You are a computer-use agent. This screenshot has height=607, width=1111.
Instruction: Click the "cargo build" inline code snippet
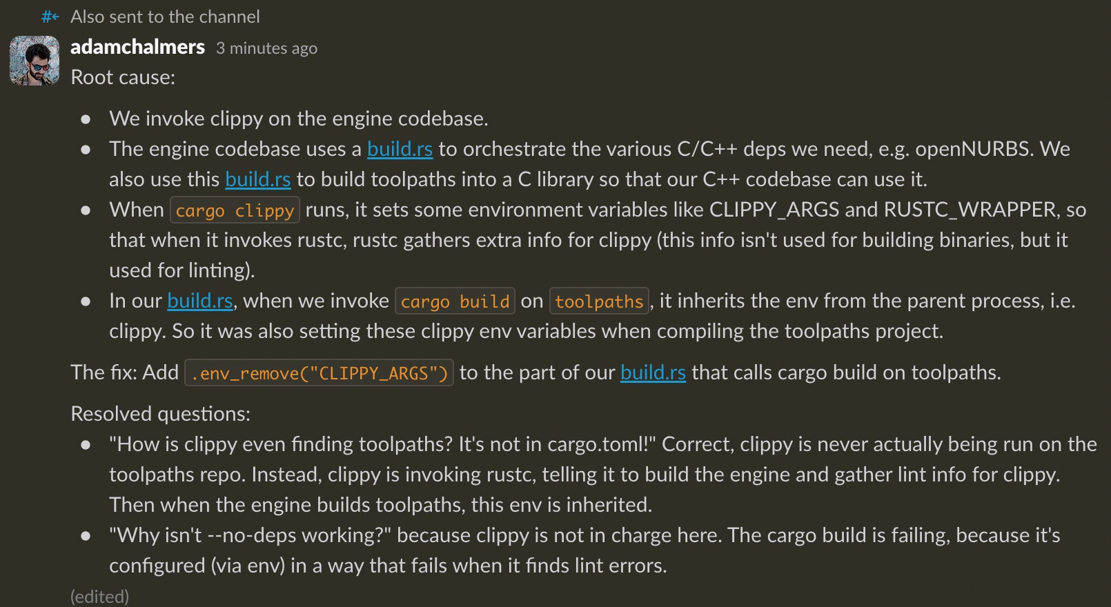click(x=455, y=301)
